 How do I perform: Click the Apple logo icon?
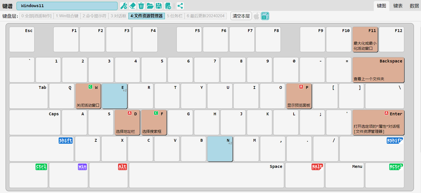(256, 16)
